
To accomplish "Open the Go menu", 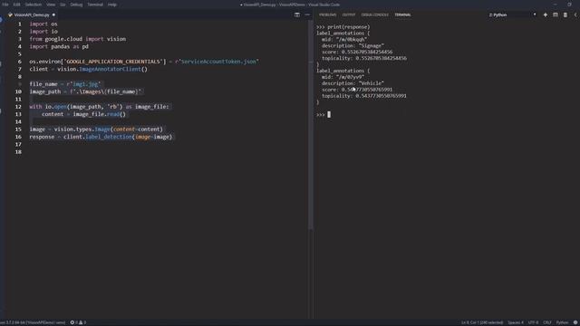I will (63, 5).
